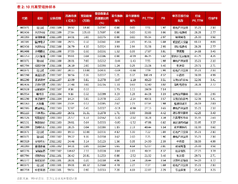Select stock code cell 000759
The height and width of the screenshot is (184, 238).
(24, 170)
